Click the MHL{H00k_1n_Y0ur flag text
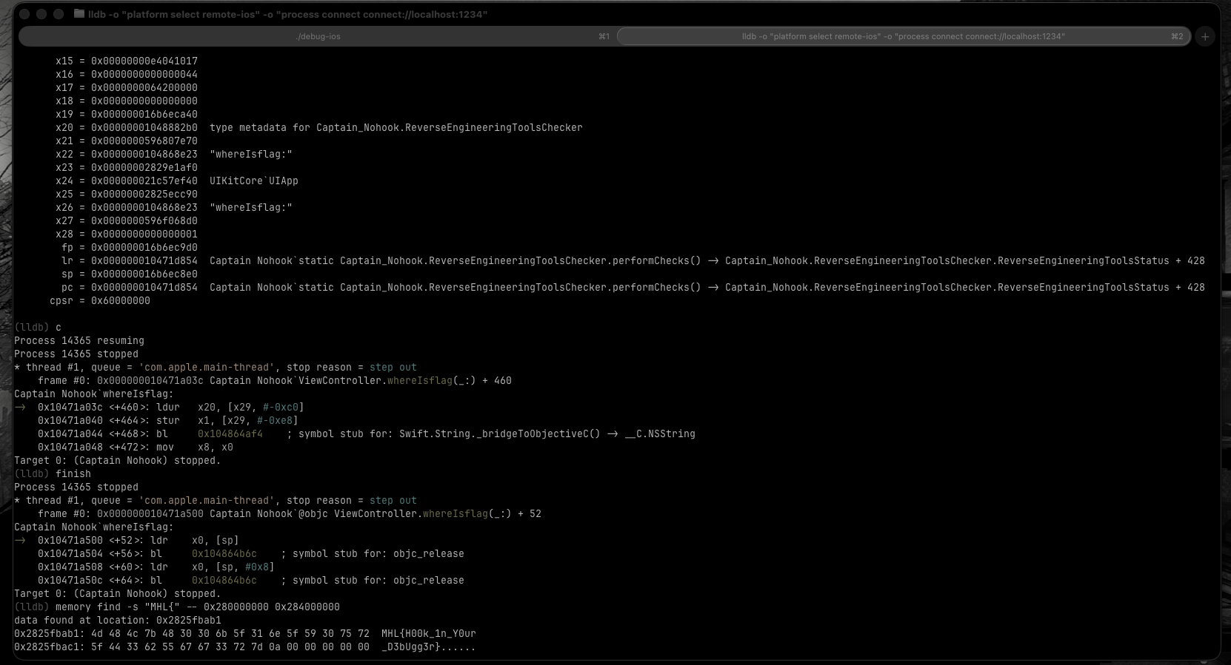This screenshot has height=665, width=1231. (428, 634)
